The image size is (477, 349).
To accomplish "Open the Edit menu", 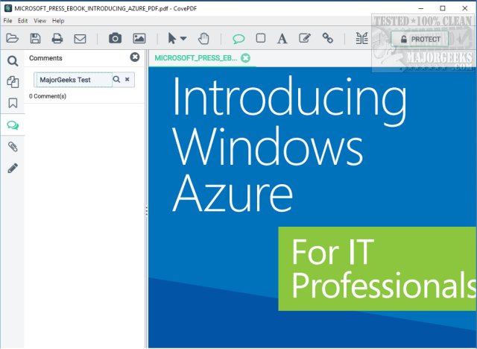I will (x=22, y=21).
